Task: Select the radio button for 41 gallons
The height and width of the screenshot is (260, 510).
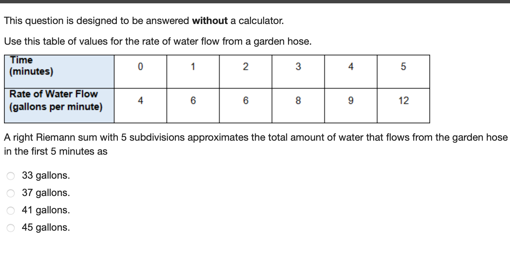Action: 10,211
